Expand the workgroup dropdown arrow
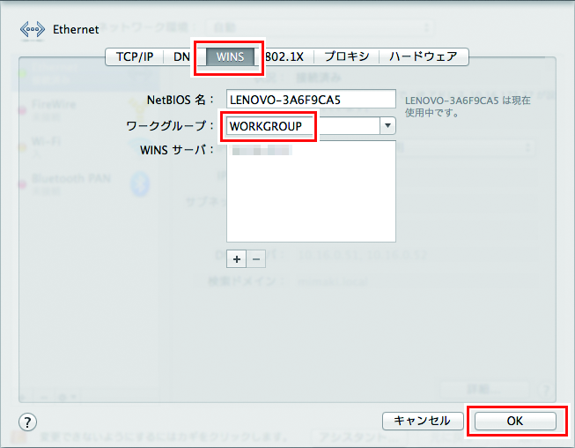Screen dimensions: 575x448 click(387, 126)
